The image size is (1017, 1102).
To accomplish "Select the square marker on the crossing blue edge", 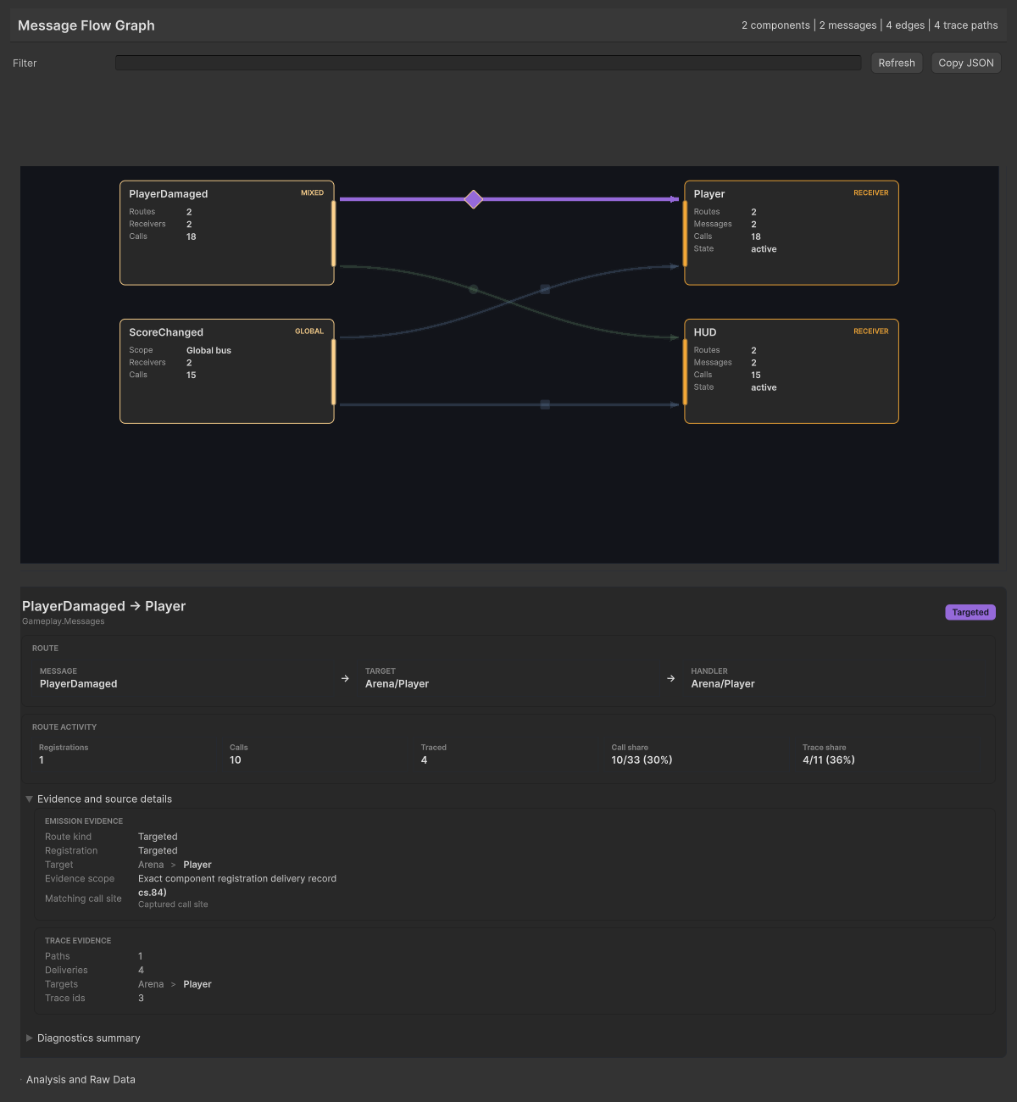I will tap(545, 290).
